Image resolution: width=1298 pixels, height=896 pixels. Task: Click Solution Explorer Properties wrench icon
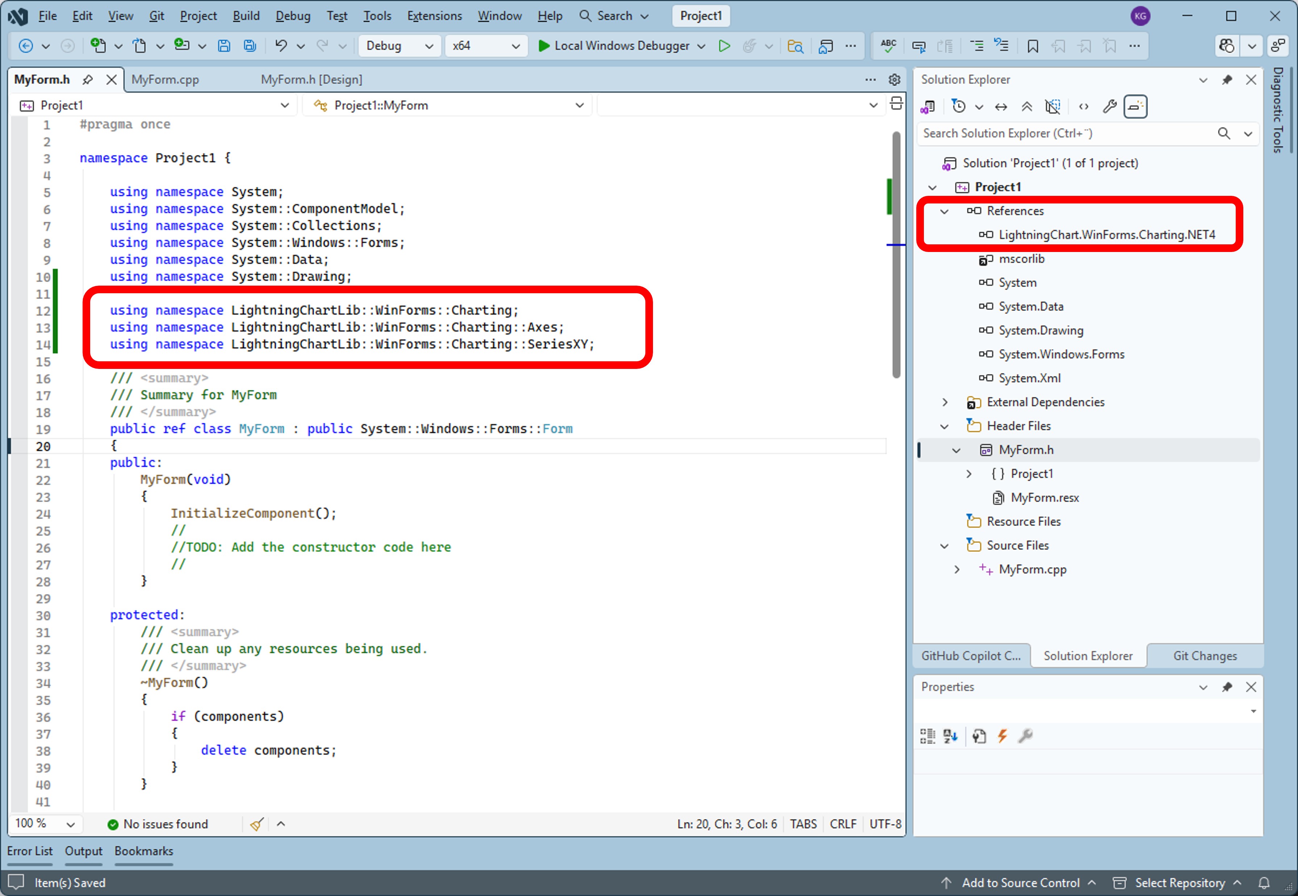(1109, 106)
